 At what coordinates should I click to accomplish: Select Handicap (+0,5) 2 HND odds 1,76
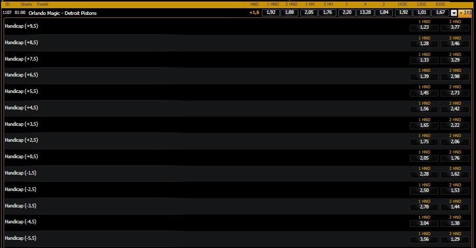pyautogui.click(x=455, y=158)
